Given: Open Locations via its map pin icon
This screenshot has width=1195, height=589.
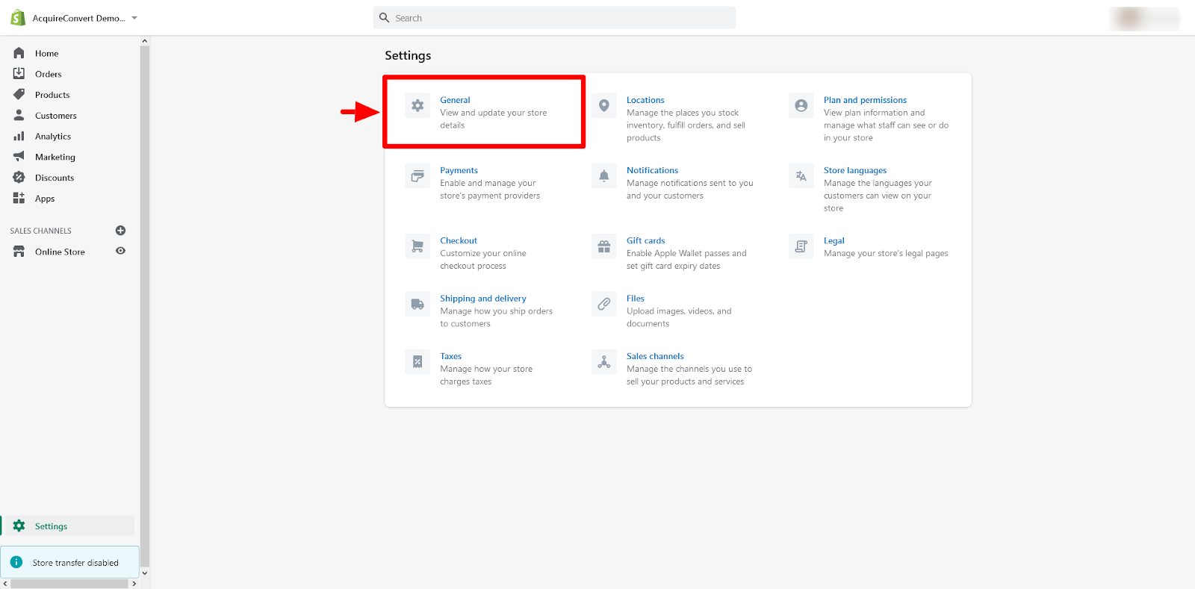Looking at the screenshot, I should click(x=604, y=106).
